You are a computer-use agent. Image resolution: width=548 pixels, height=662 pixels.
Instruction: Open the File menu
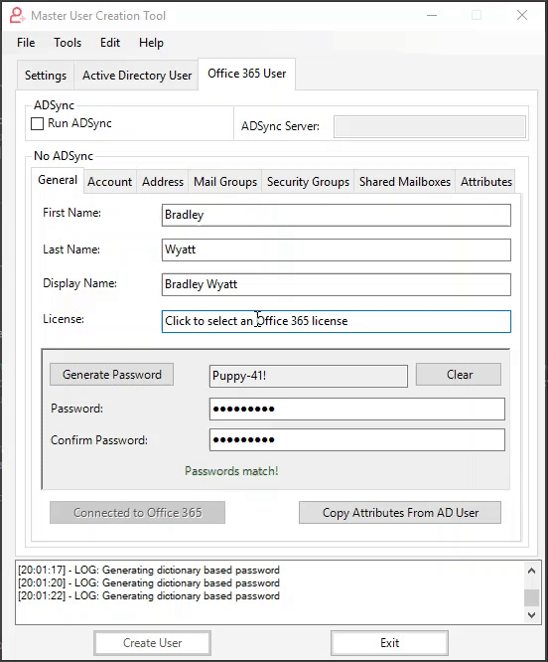click(x=26, y=43)
